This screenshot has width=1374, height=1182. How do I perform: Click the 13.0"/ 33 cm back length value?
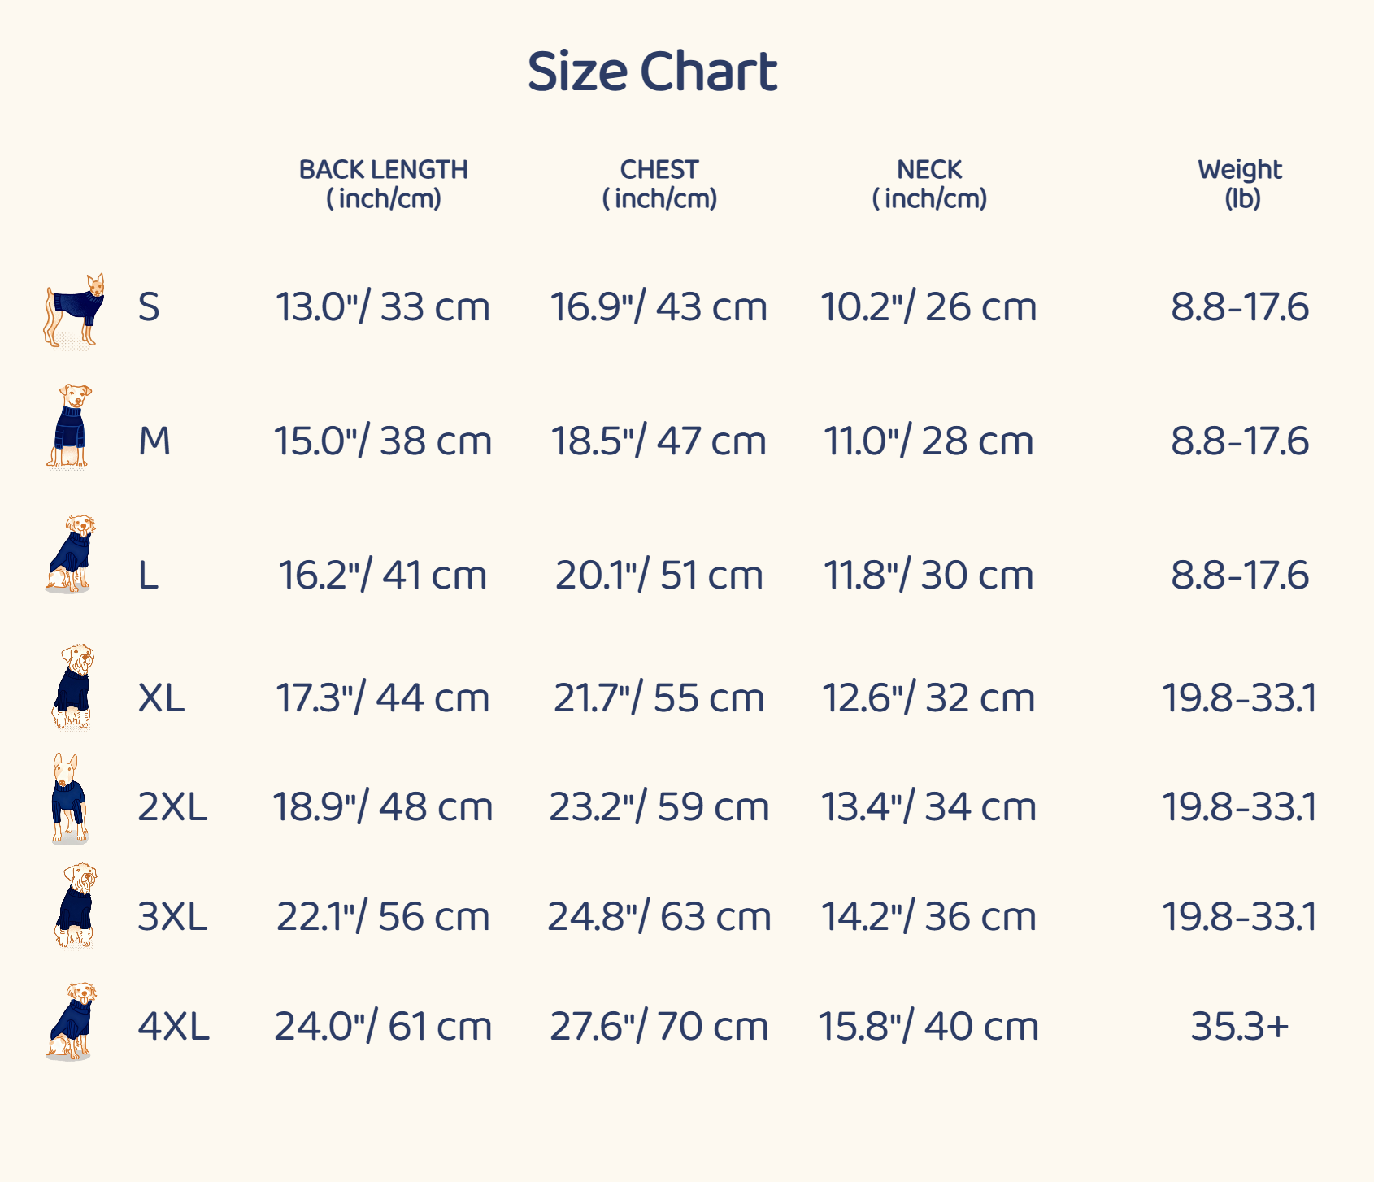pyautogui.click(x=383, y=307)
